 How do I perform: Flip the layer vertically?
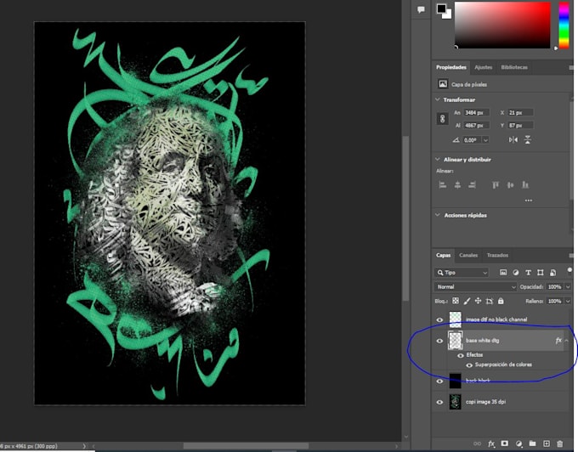[x=528, y=139]
